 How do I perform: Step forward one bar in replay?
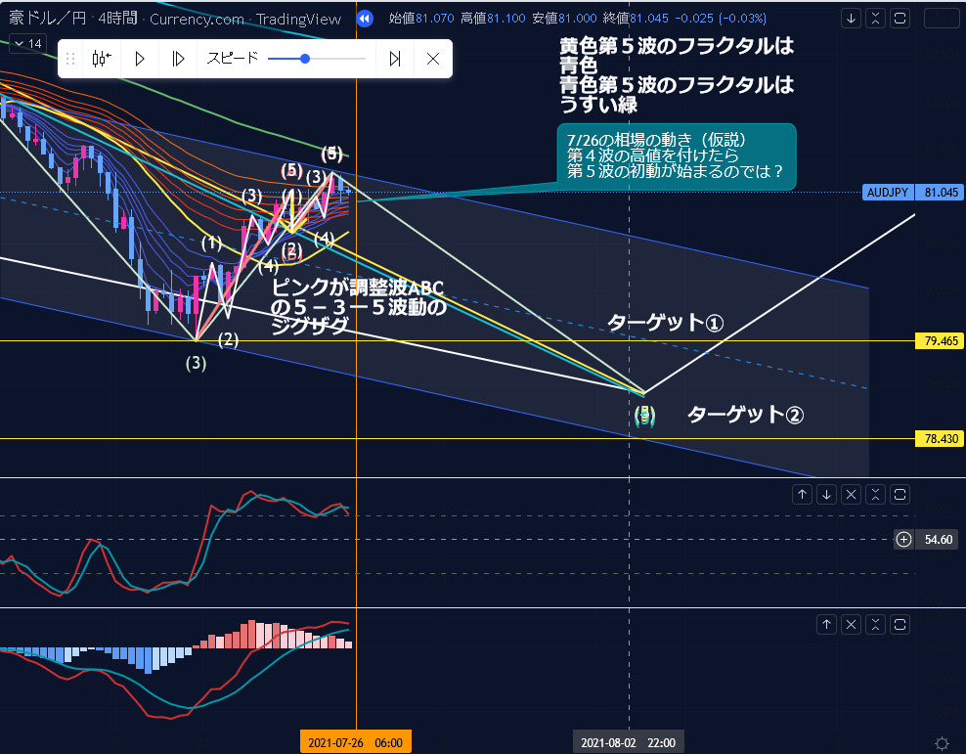click(x=177, y=59)
